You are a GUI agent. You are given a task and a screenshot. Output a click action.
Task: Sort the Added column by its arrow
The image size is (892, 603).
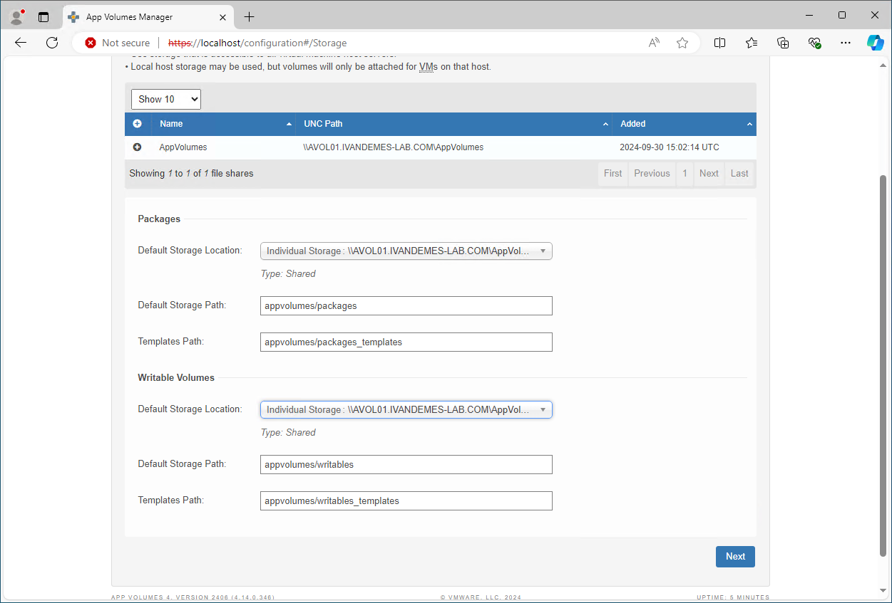coord(749,124)
